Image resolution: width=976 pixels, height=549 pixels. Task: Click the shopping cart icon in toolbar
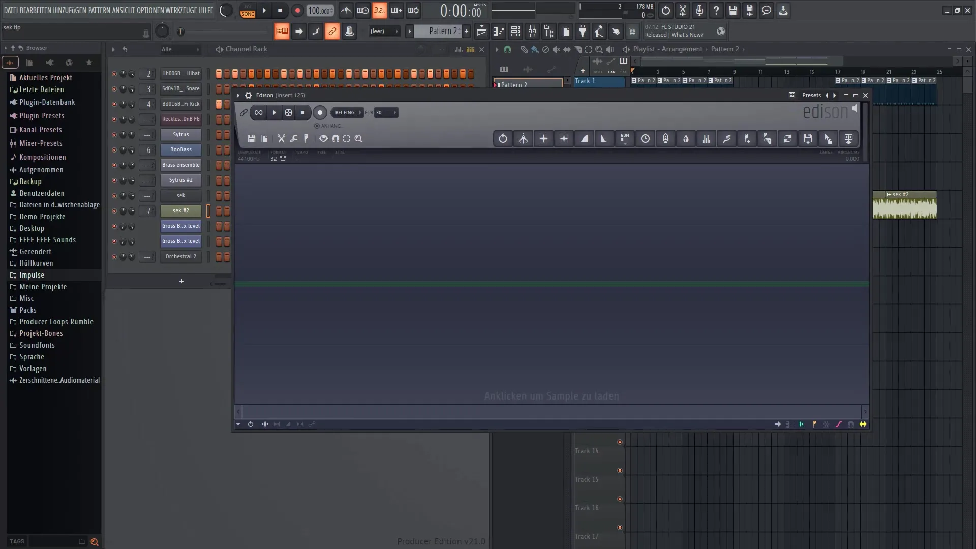632,32
